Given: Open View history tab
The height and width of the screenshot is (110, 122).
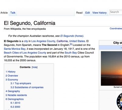Looking at the screenshot, I should pyautogui.click(x=99, y=13).
